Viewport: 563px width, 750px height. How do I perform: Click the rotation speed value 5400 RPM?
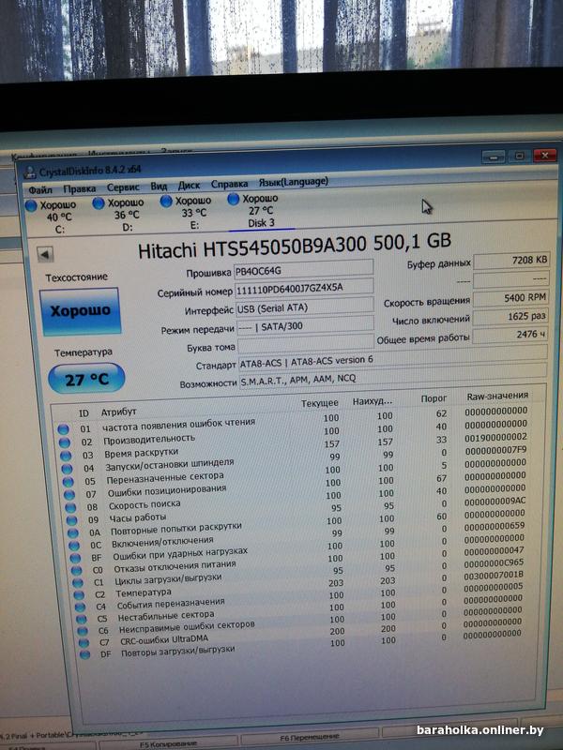pyautogui.click(x=510, y=297)
